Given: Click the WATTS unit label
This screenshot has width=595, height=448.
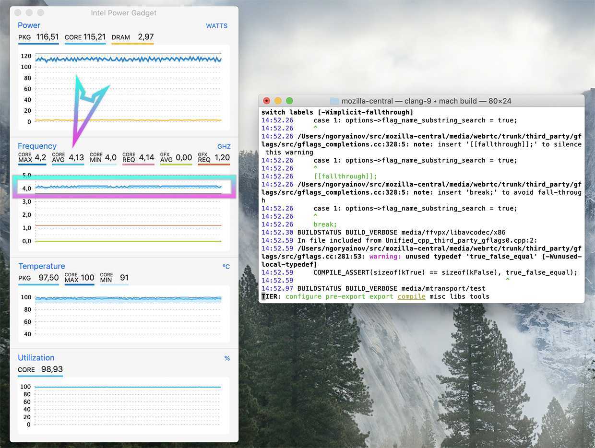Looking at the screenshot, I should tap(216, 26).
